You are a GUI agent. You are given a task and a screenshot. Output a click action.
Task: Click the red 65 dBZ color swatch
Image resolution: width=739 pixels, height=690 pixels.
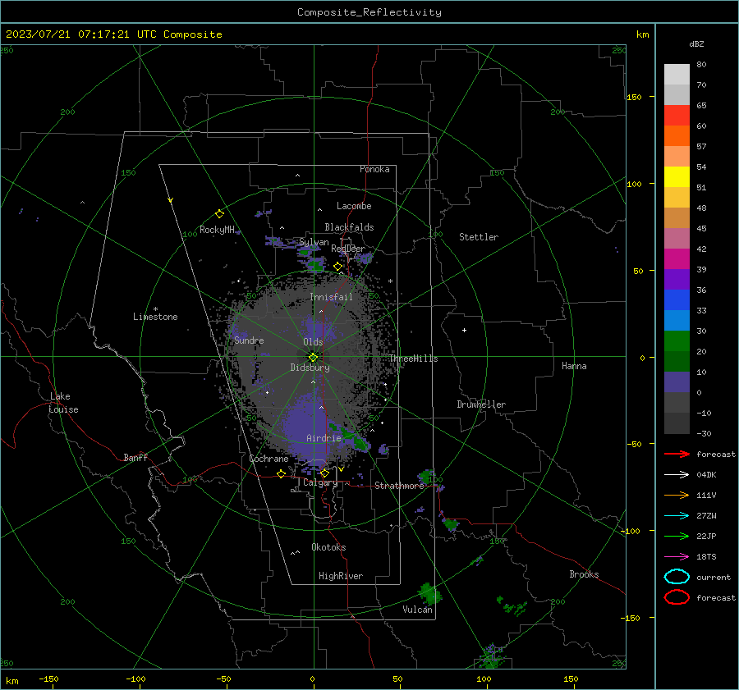tap(677, 115)
